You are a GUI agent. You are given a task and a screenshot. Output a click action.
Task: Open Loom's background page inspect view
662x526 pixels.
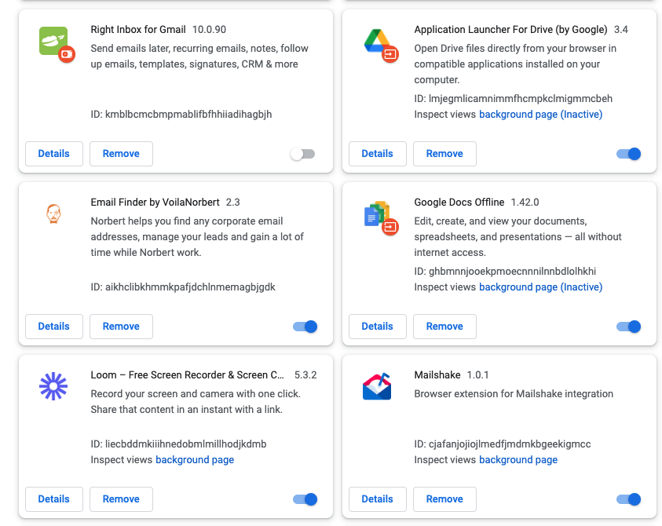click(x=195, y=460)
